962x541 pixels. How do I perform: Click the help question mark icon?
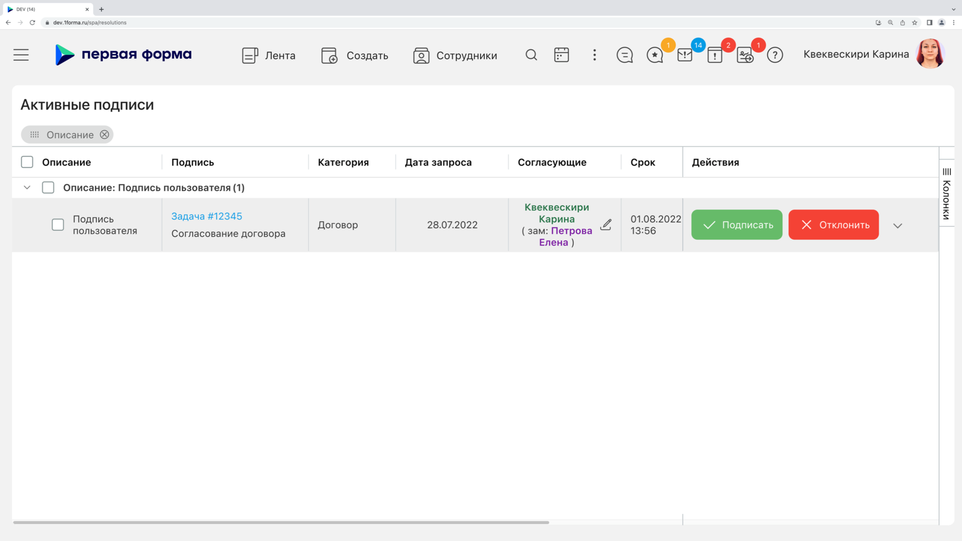click(x=775, y=55)
